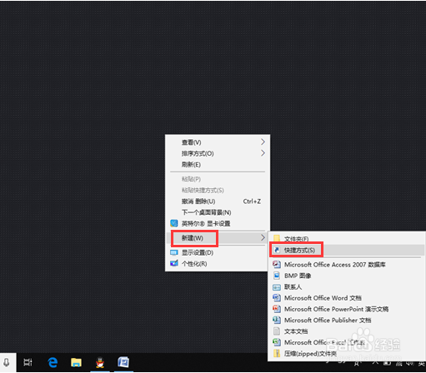Viewport: 426px width, 373px height.
Task: Expand the 排序方式(O) submenu
Action: (218, 153)
